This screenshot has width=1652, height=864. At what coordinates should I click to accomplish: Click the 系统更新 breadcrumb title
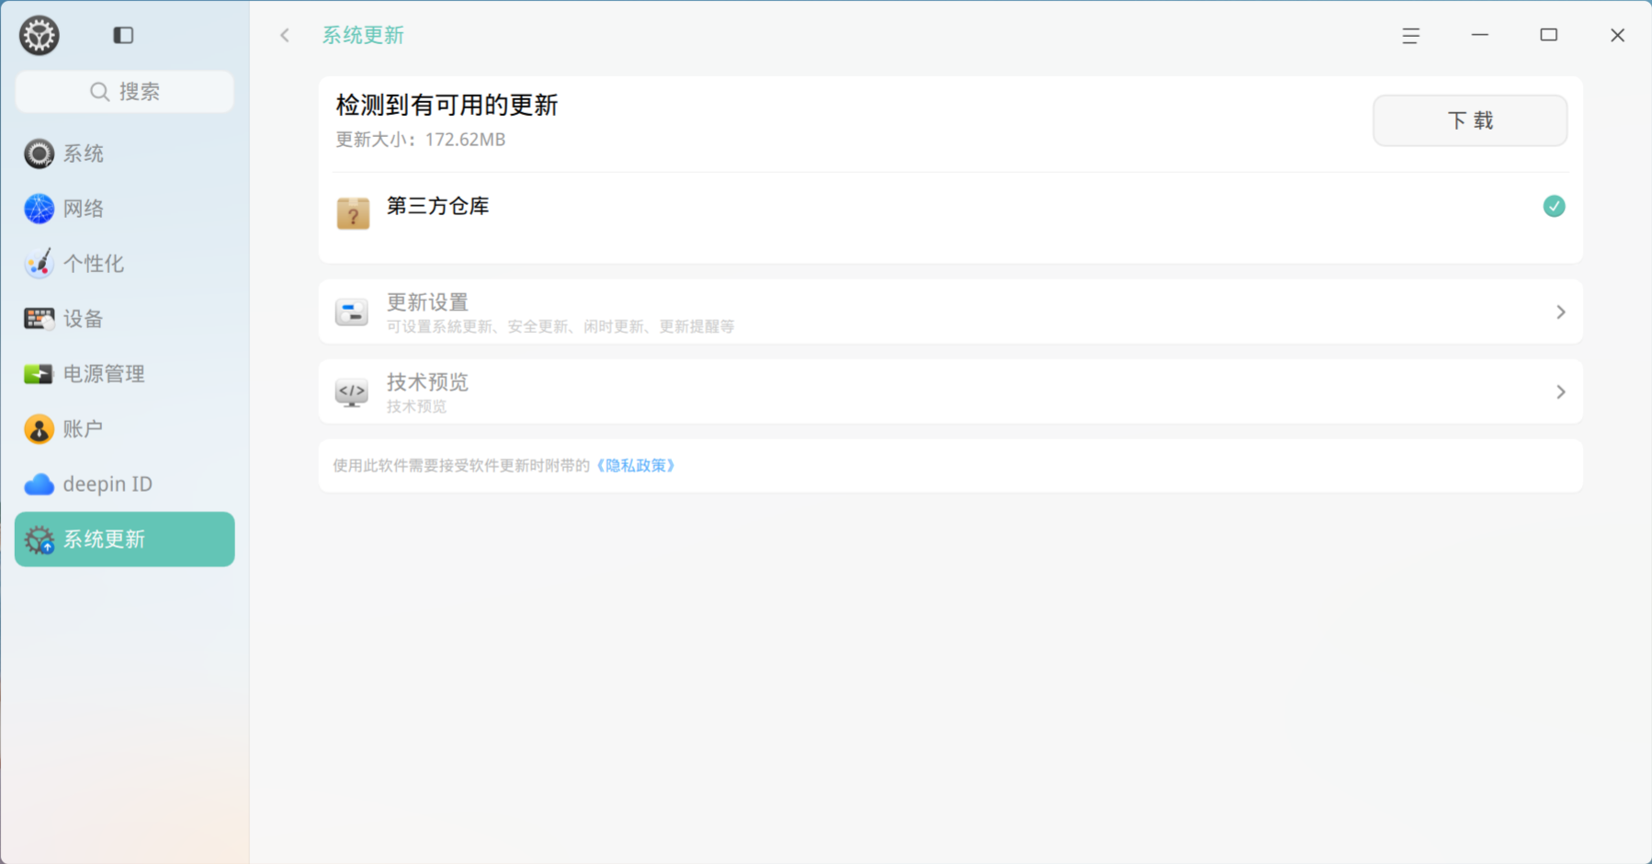click(x=363, y=35)
